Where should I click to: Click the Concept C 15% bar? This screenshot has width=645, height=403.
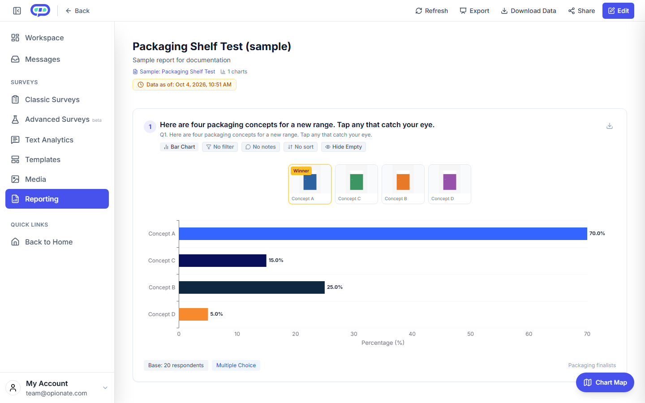(223, 261)
